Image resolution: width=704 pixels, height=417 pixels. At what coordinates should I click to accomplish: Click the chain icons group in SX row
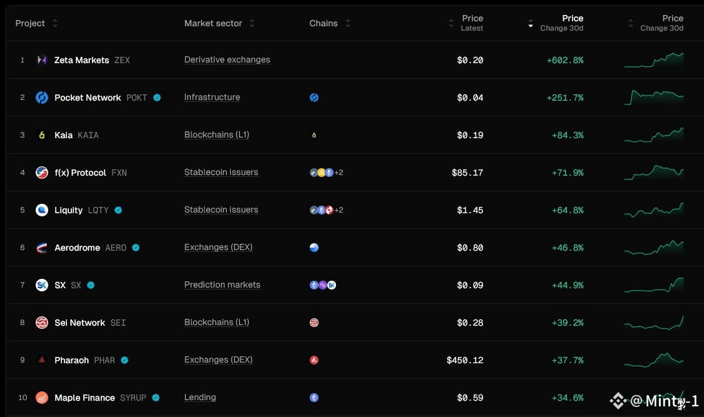point(323,285)
